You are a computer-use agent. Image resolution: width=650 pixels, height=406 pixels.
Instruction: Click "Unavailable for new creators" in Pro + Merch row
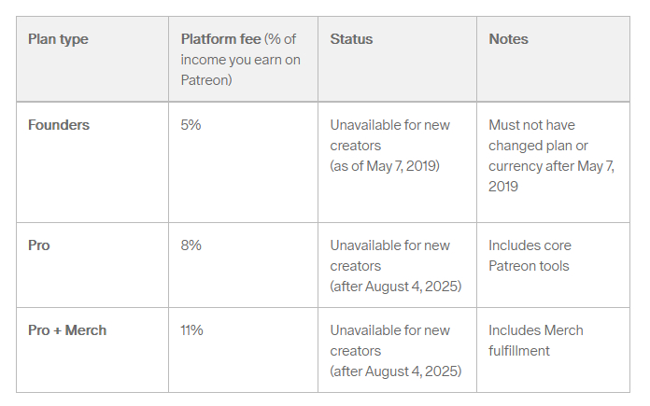pyautogui.click(x=389, y=341)
